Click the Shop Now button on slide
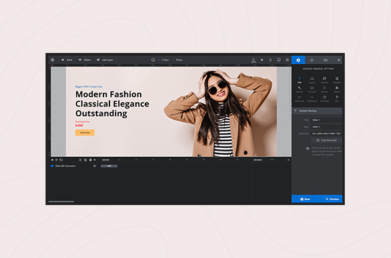391x258 pixels. pos(85,132)
